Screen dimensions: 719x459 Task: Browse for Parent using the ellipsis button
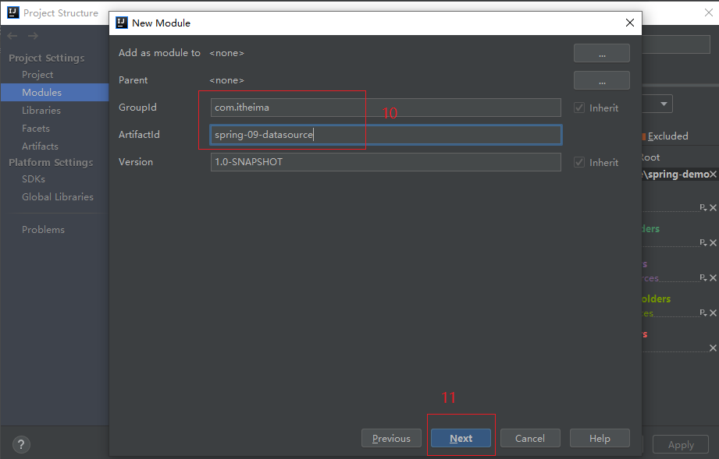click(601, 80)
